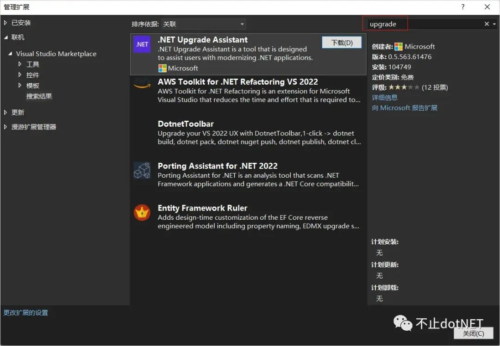Screen dimensions: 500x346
Task: Collapse the 联机 node
Action: click(6, 37)
